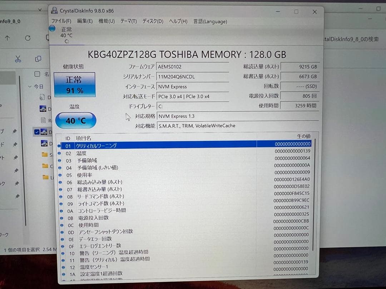Click the S.M.A.R.T., TRIM features field
Viewport: 386px width, 289px height.
238,126
